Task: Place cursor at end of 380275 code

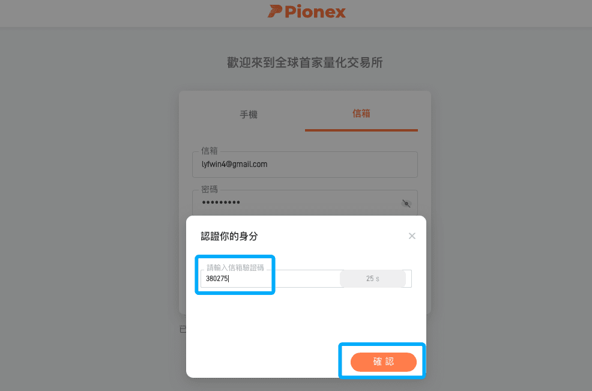Action: tap(229, 279)
